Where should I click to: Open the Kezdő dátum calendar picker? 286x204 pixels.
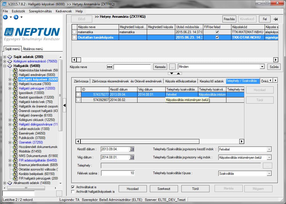(x=132, y=149)
